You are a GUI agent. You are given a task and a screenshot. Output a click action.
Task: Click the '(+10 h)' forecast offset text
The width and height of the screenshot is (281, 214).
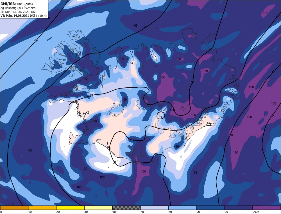(x=41, y=16)
